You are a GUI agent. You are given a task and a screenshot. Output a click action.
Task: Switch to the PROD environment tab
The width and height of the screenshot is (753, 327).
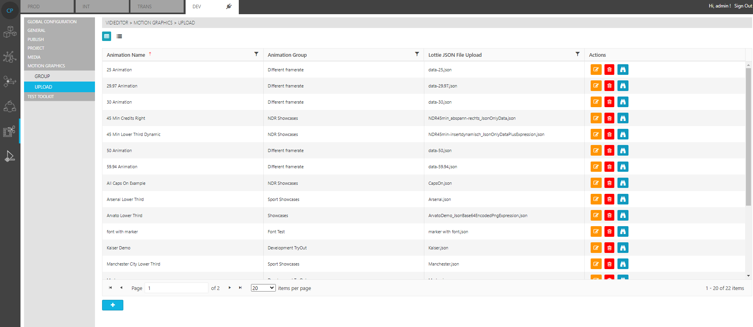point(47,7)
